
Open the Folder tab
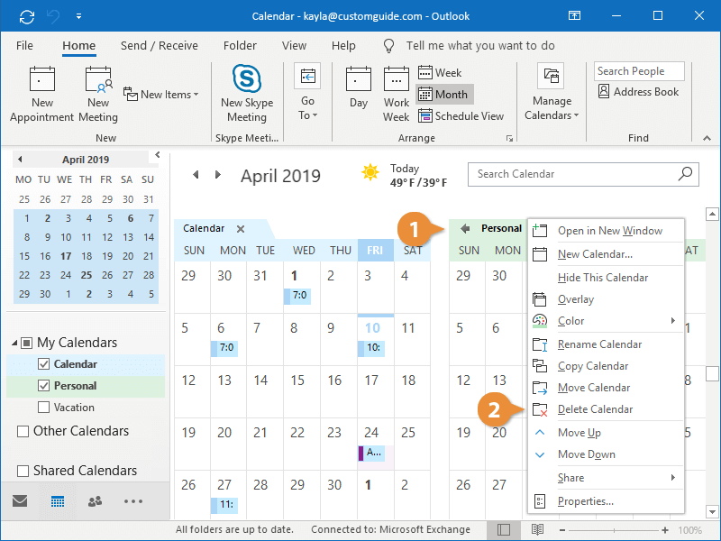point(240,46)
